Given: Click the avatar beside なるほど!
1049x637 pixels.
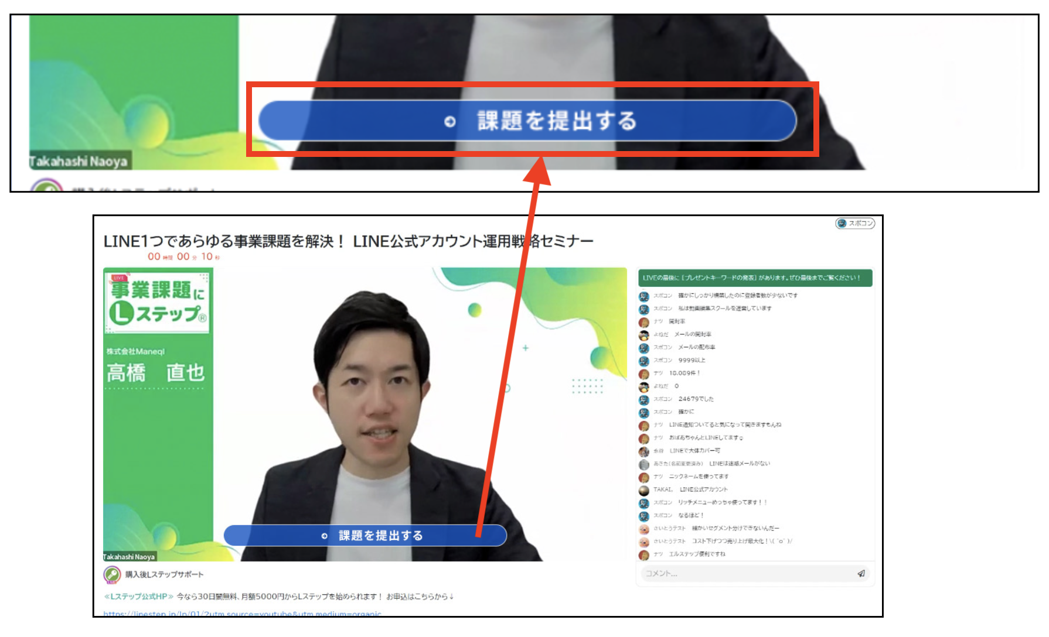Looking at the screenshot, I should click(x=643, y=516).
